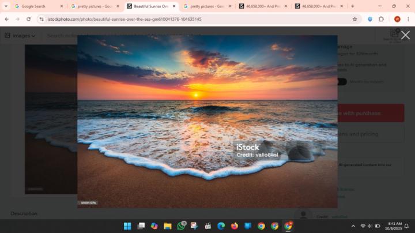Toggle the month-to-month switch
Screen dimensions: 415x233
tap(342, 81)
